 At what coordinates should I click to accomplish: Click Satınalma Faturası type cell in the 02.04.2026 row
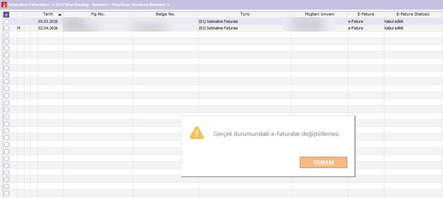[x=245, y=28]
